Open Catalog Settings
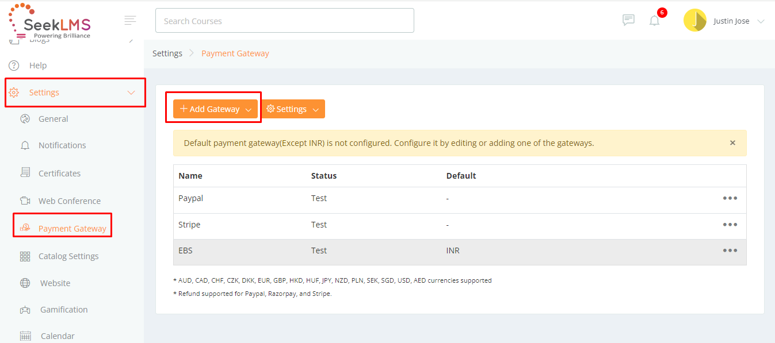This screenshot has height=343, width=775. pyautogui.click(x=68, y=256)
